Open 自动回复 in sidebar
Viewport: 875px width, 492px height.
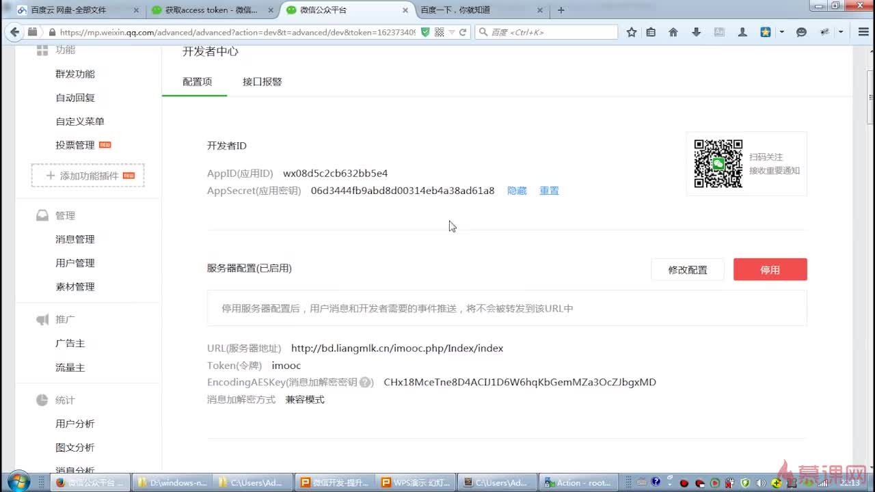[x=75, y=98]
